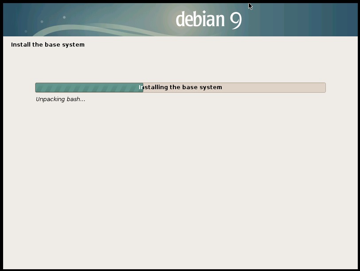Click the 'Installing the base system' progress label
Screen dimensions: 360x271
(180, 87)
